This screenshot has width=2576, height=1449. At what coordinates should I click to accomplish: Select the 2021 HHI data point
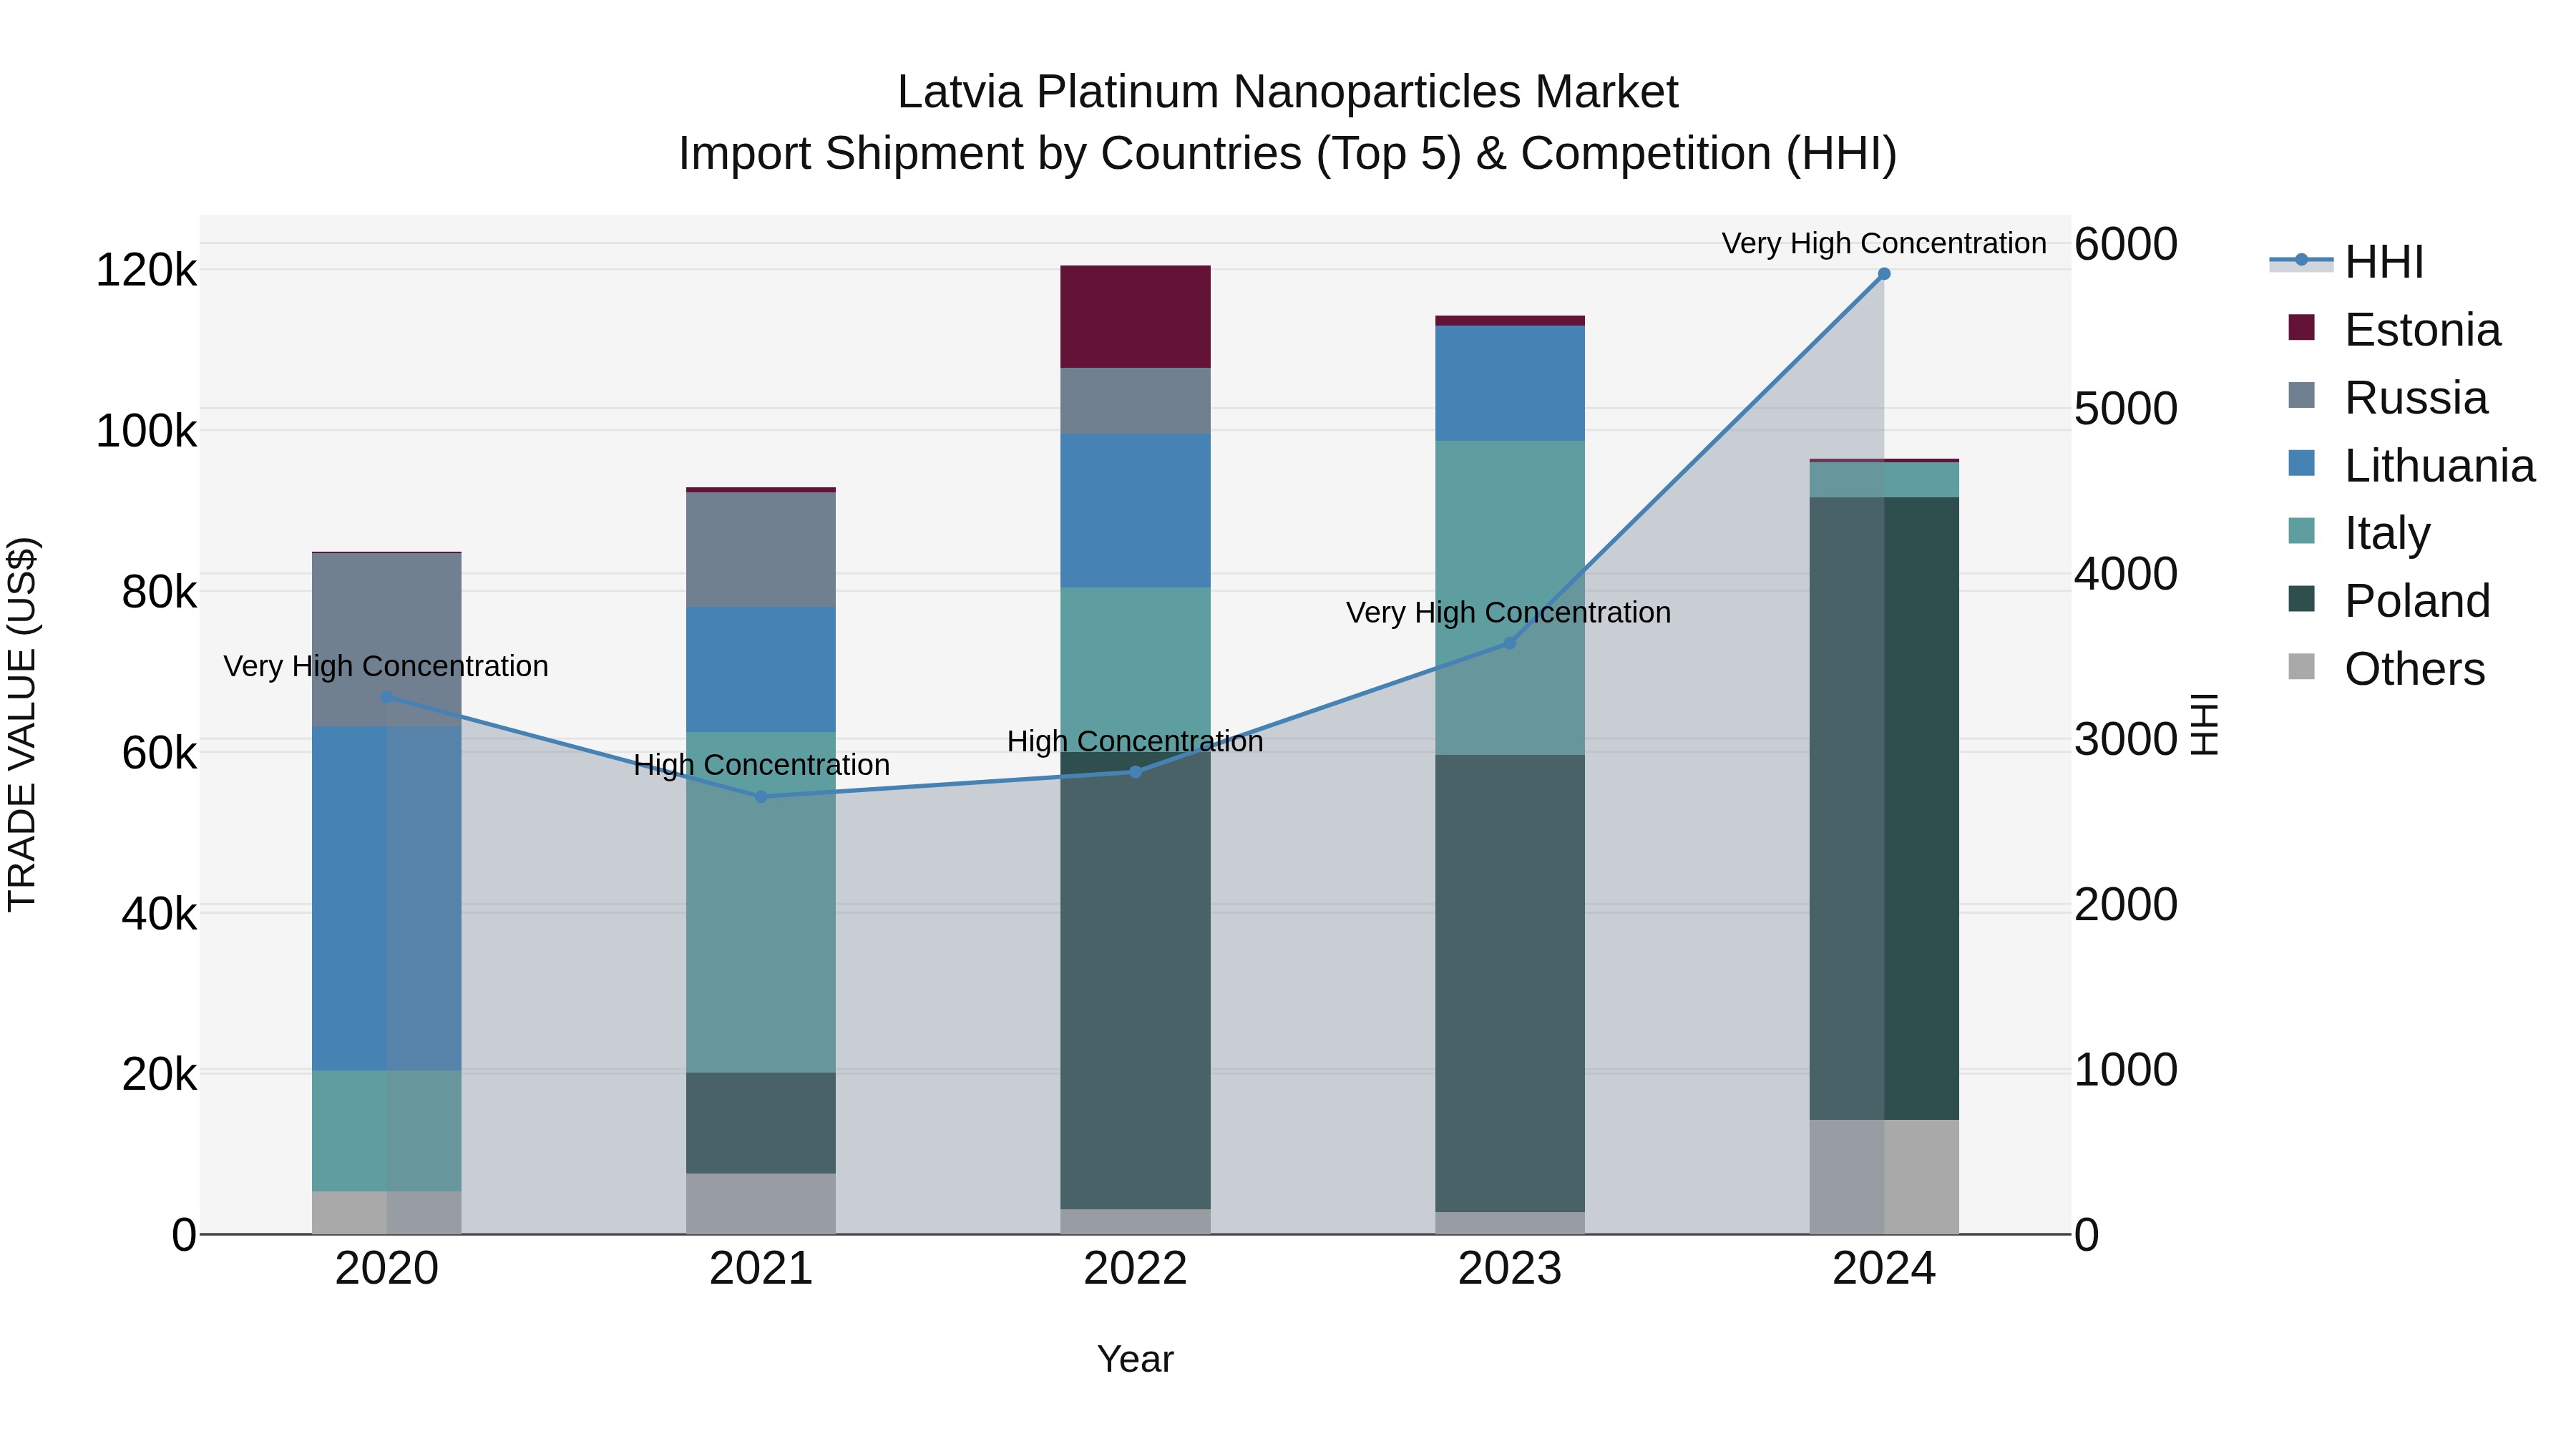pyautogui.click(x=761, y=797)
